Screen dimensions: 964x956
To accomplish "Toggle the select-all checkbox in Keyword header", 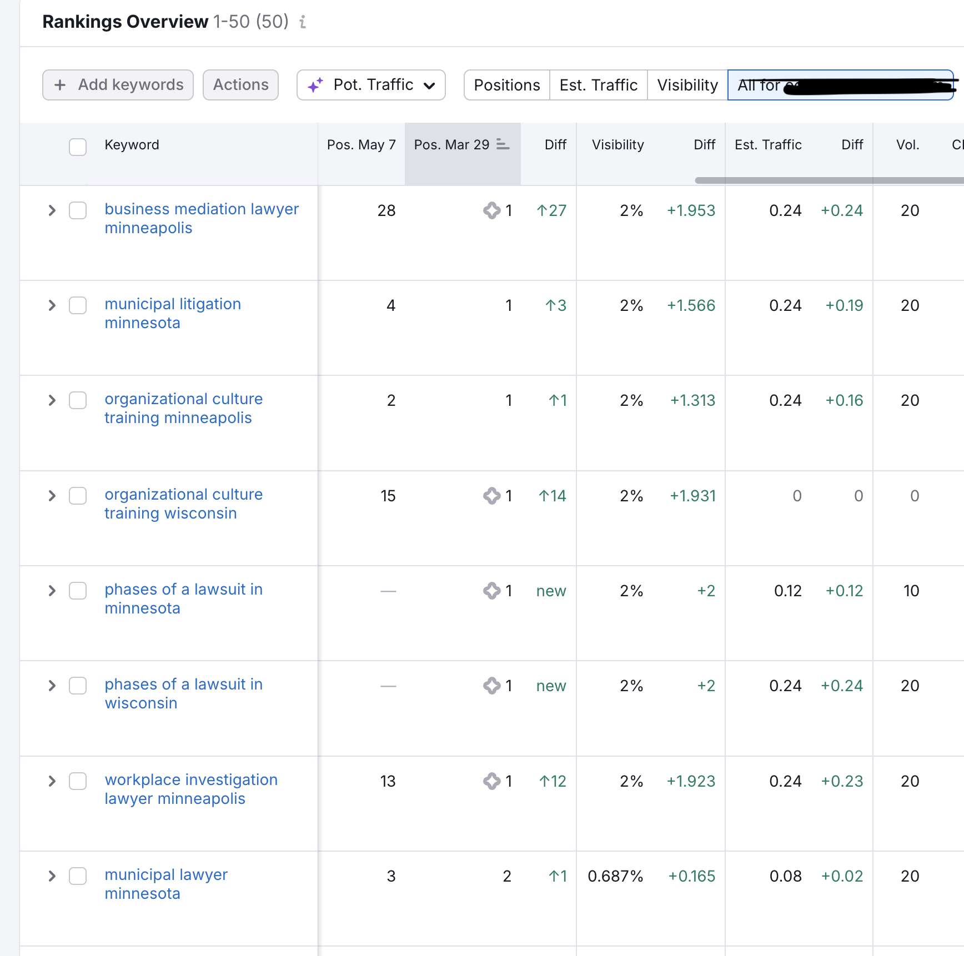I will point(78,147).
